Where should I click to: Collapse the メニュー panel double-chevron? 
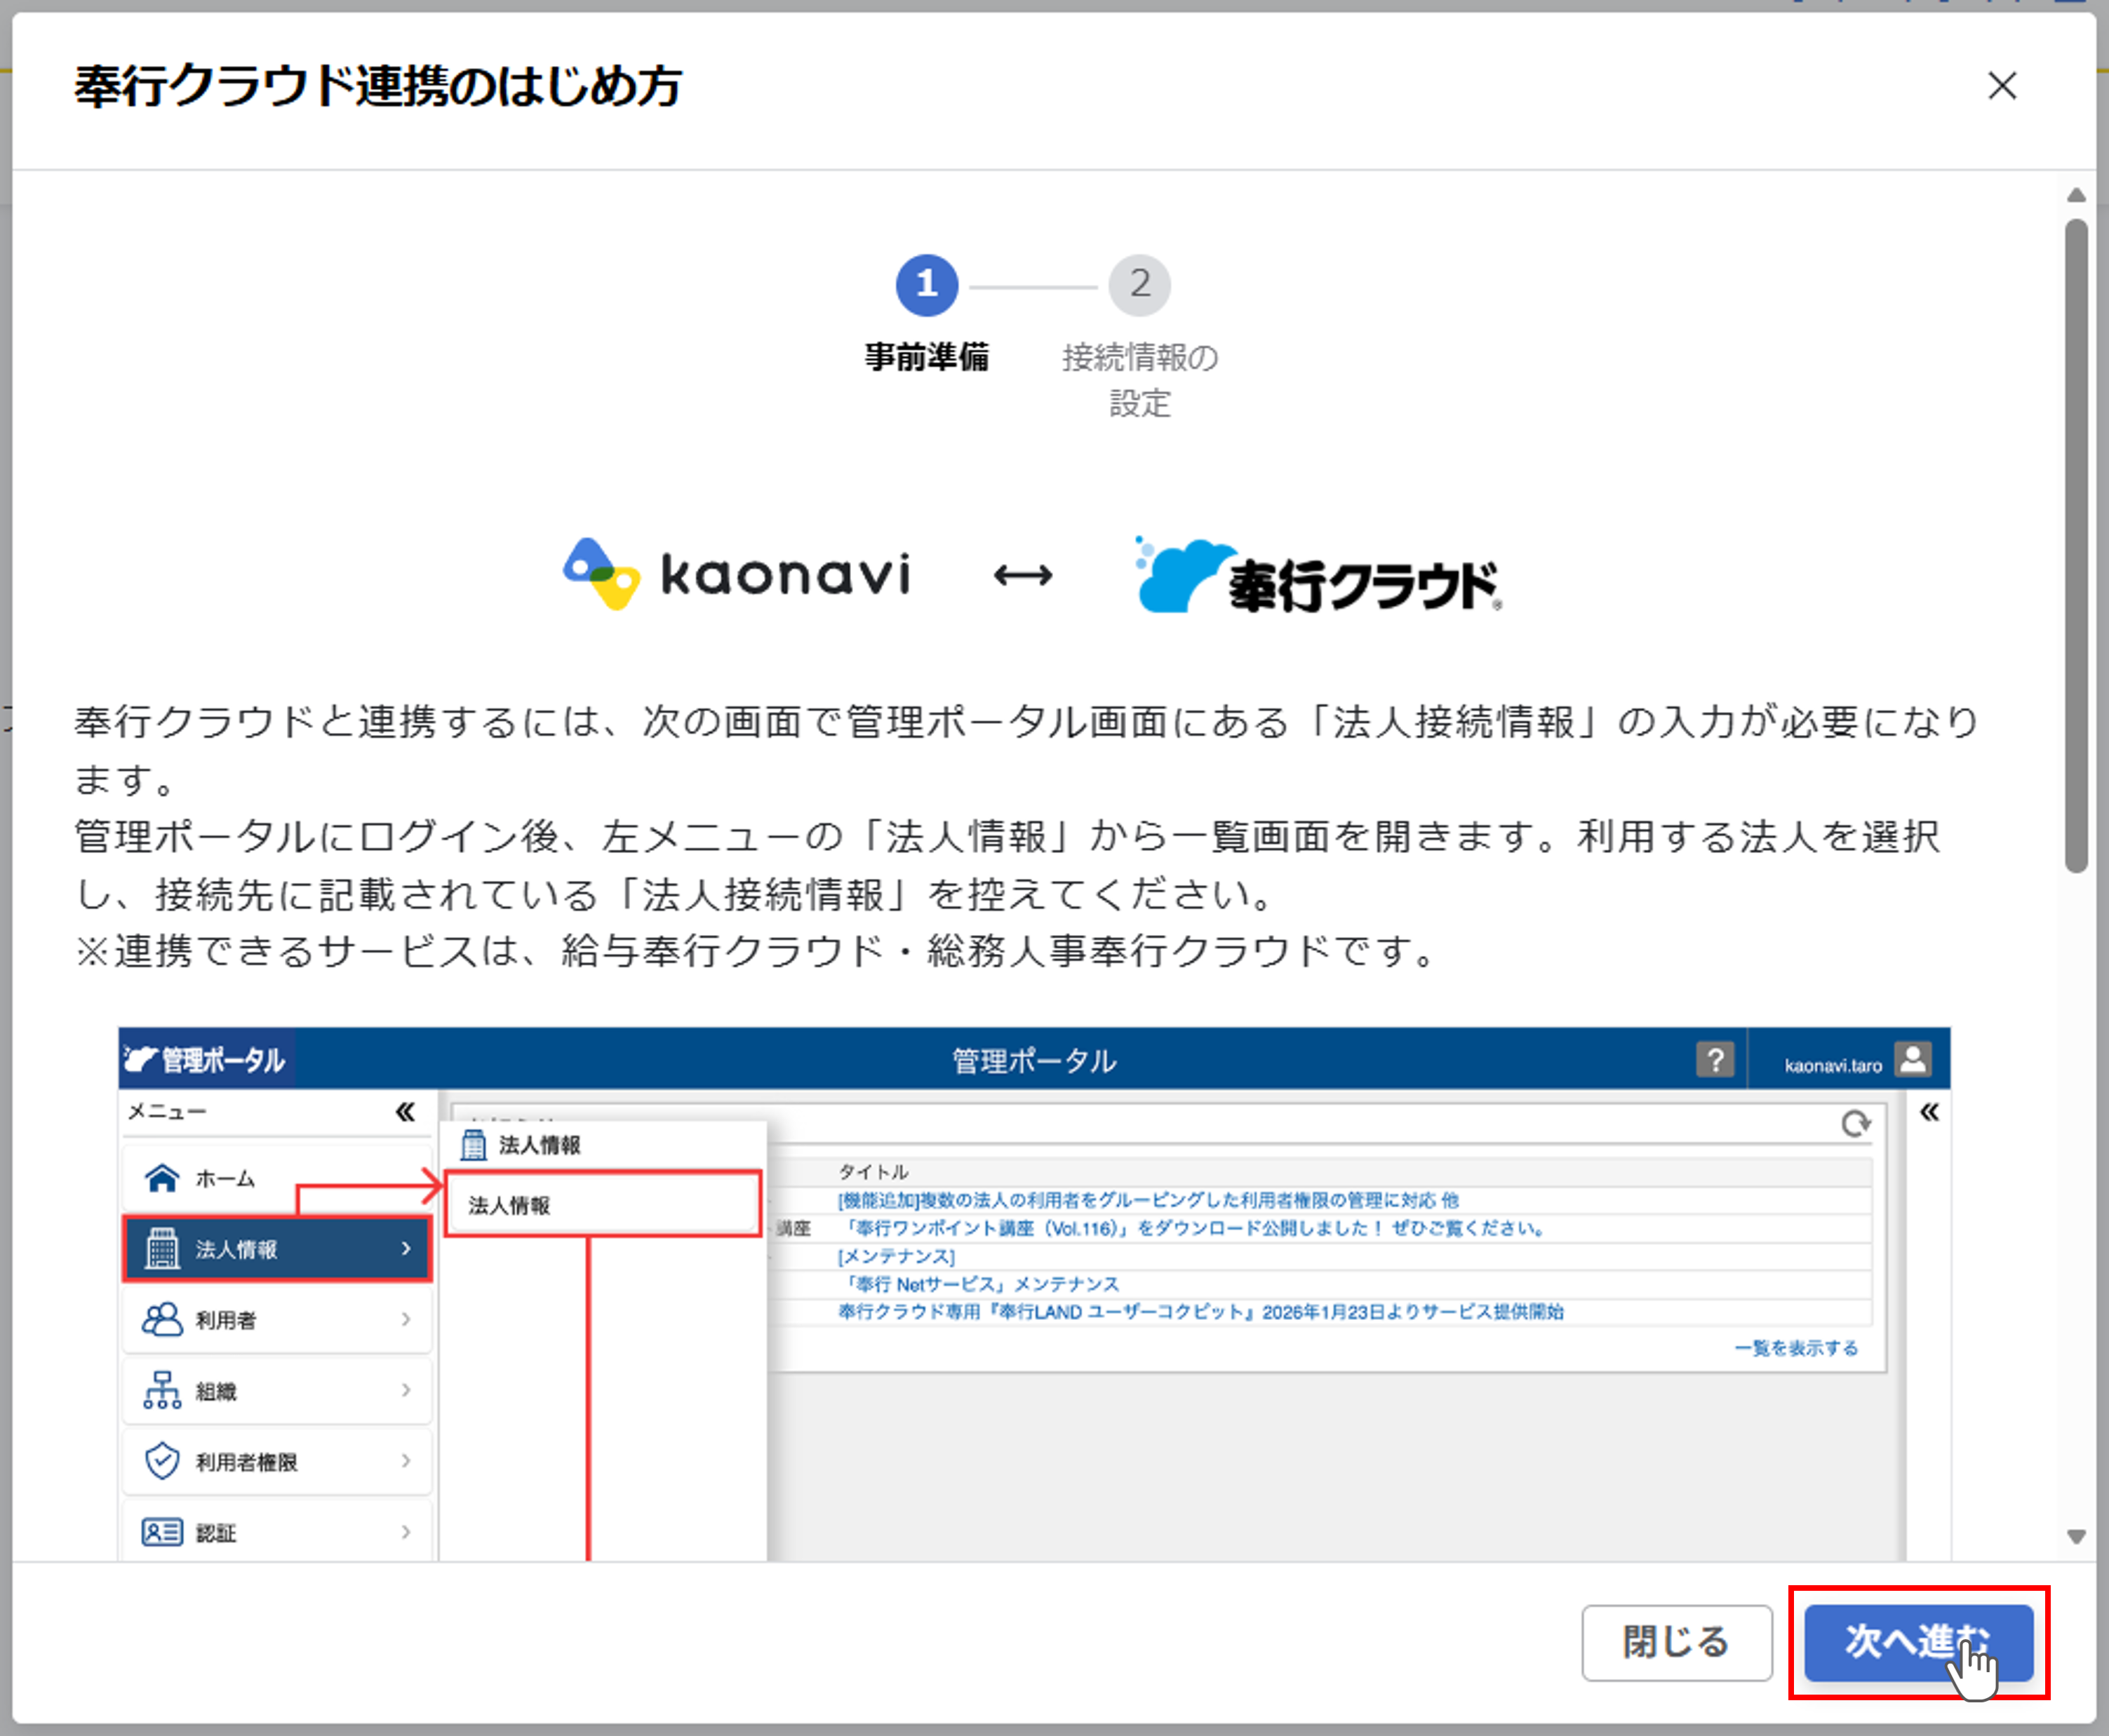(x=405, y=1112)
